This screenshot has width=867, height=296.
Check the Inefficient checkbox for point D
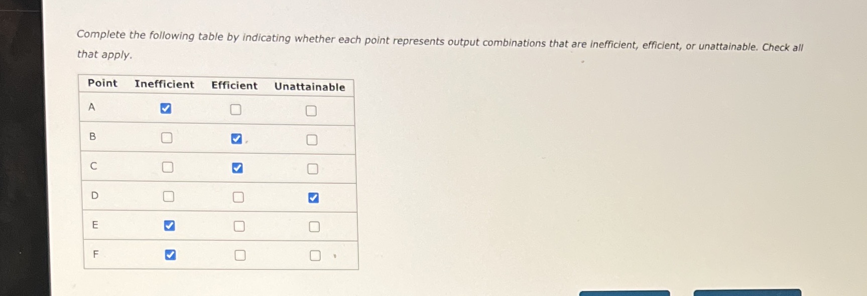(169, 196)
